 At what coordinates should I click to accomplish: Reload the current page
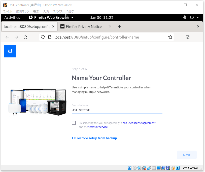click(x=25, y=37)
